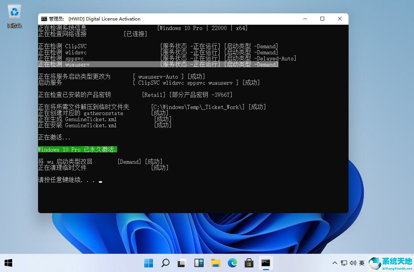This screenshot has width=414, height=272.
Task: Click the highlighted wuauserv status line
Action: coord(158,65)
